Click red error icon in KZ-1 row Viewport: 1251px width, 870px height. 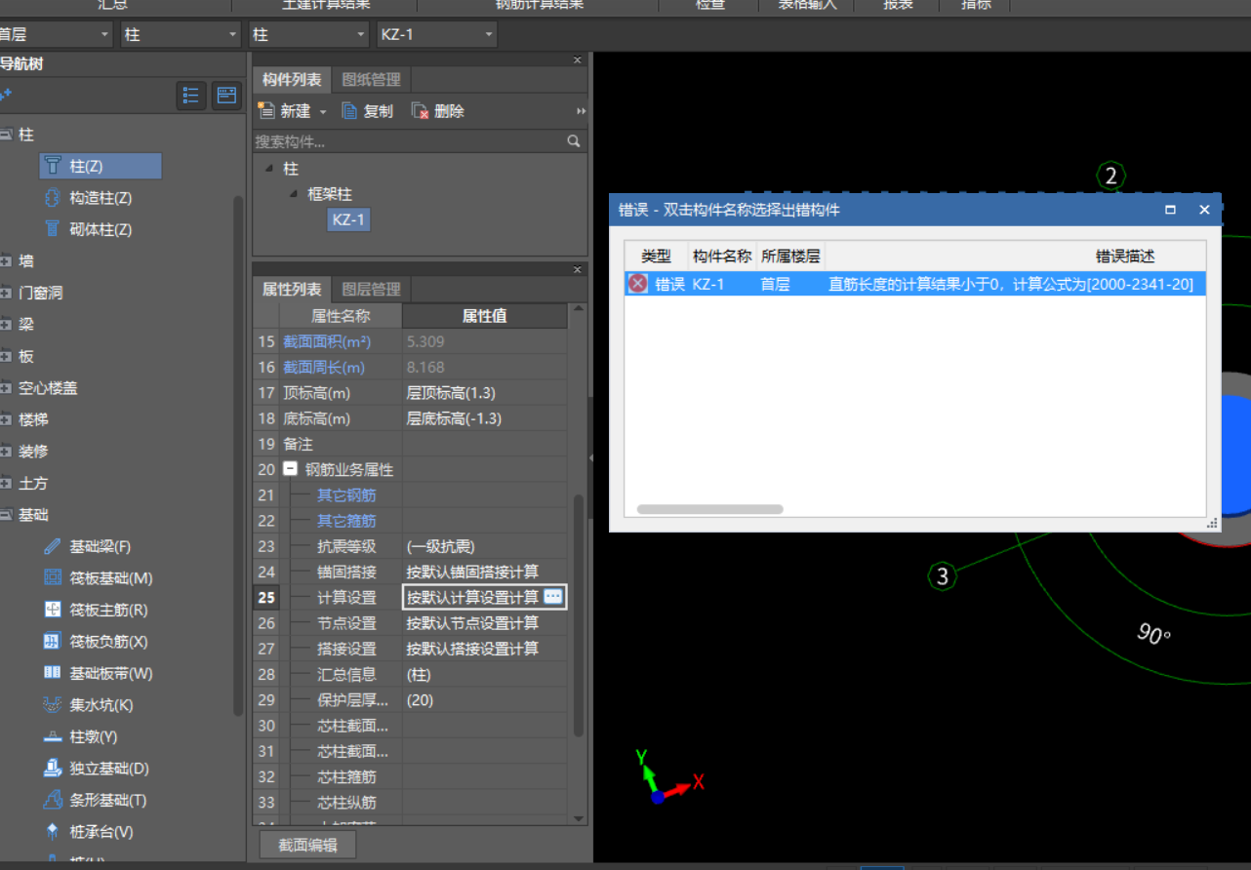pyautogui.click(x=637, y=284)
